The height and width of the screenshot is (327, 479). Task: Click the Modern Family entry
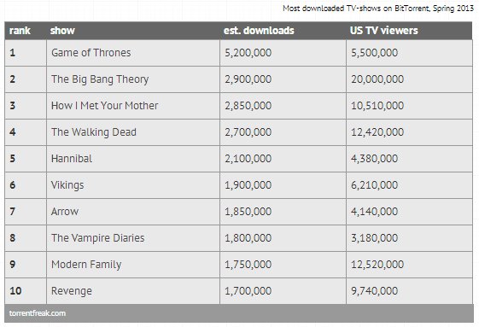(x=86, y=265)
